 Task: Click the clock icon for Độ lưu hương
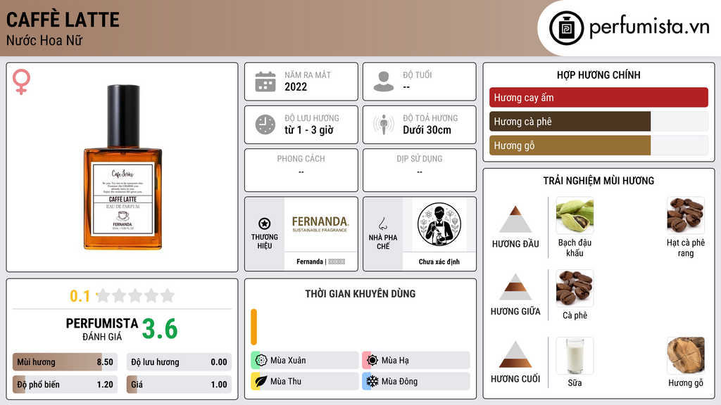click(265, 124)
